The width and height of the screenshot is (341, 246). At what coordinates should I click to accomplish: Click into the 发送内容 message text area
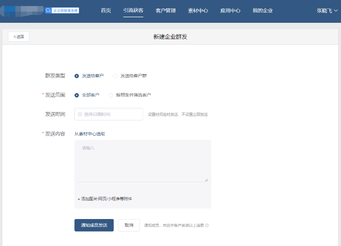pos(142,162)
